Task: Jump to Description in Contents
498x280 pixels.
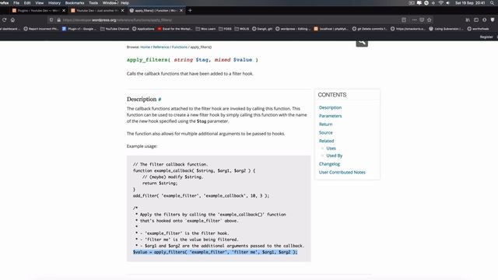Action: pyautogui.click(x=330, y=107)
